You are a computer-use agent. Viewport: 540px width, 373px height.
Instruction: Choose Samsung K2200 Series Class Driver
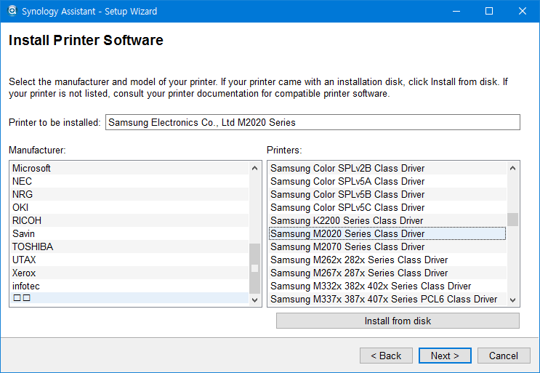click(x=347, y=220)
